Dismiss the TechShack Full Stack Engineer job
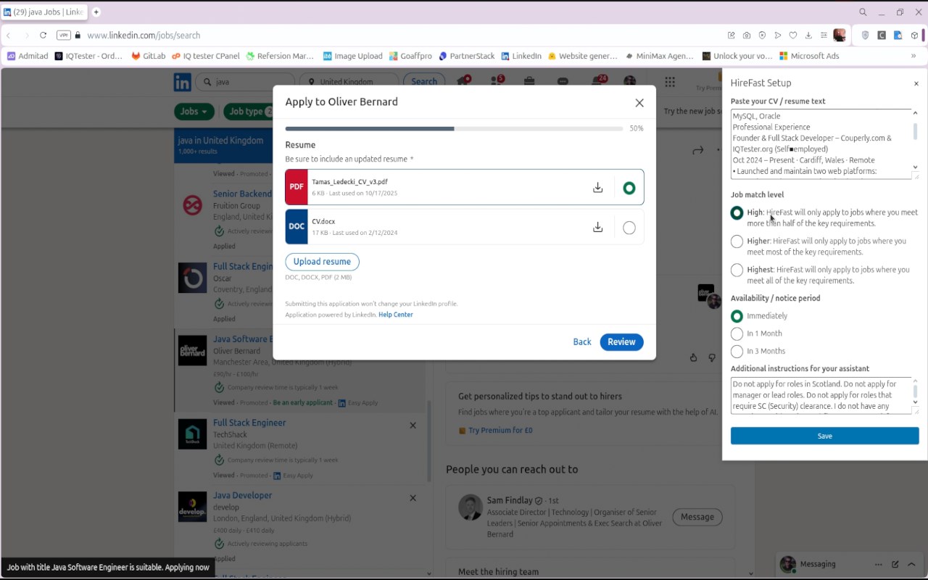 coord(413,426)
